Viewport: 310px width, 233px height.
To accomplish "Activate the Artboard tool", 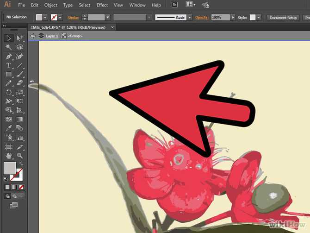I will 8,147.
